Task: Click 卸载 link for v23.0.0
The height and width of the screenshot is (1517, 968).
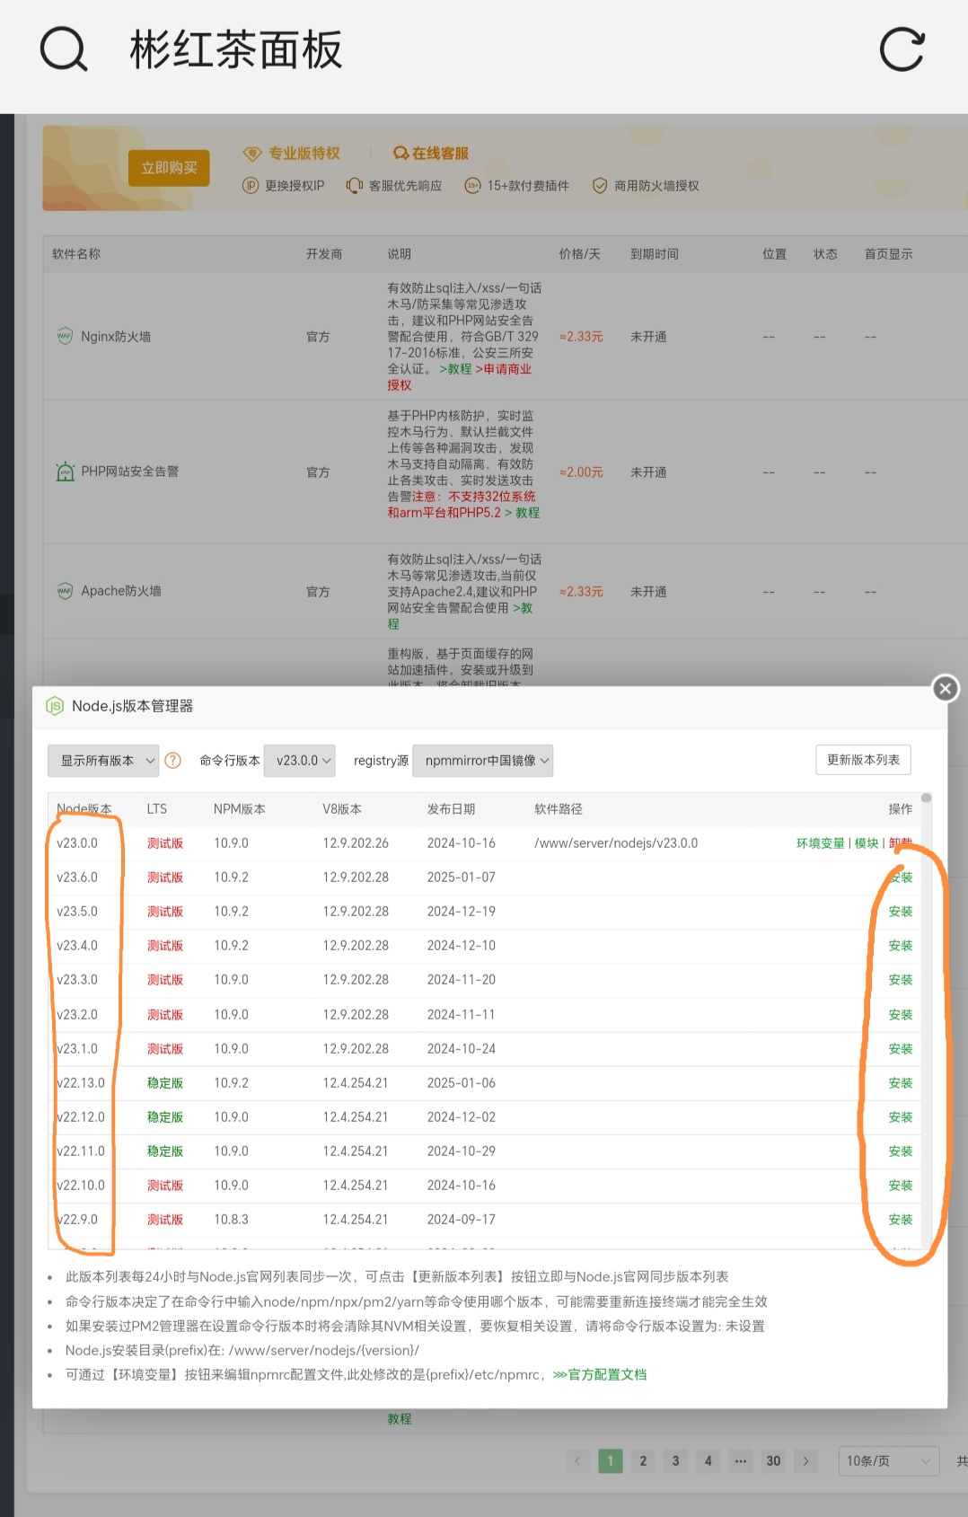Action: click(901, 843)
